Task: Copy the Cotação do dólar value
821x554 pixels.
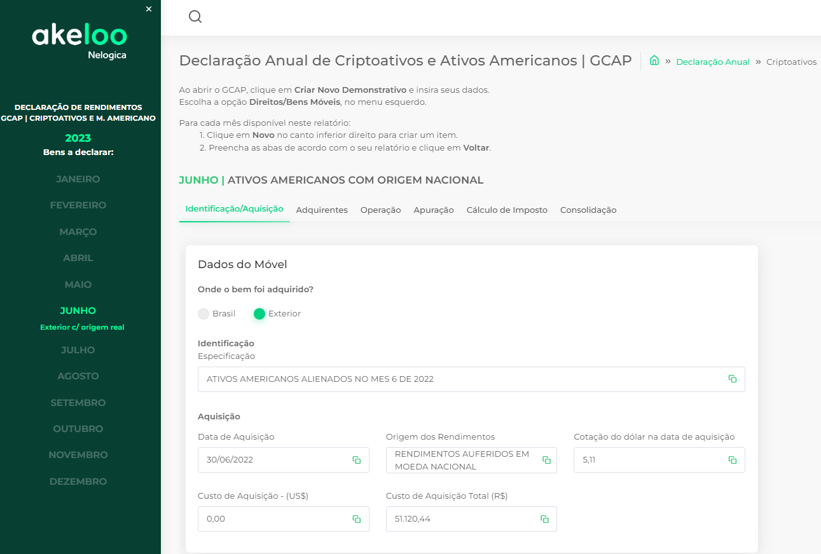Action: tap(733, 460)
